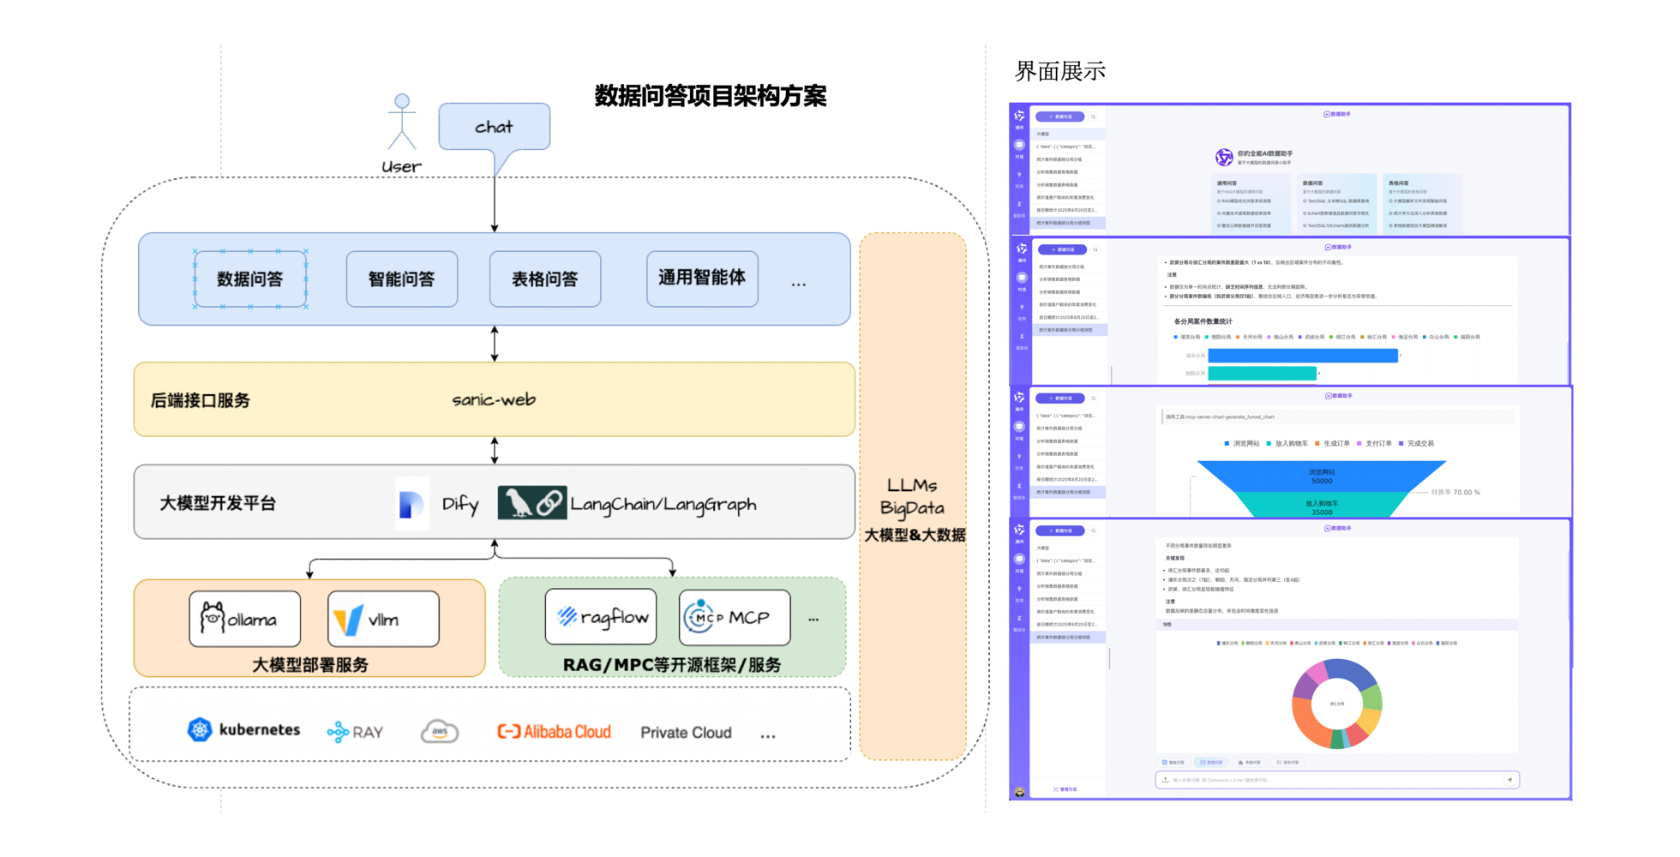1680x857 pixels.
Task: Toggle the 智能问答 chip under the donut chart
Action: click(x=1173, y=762)
